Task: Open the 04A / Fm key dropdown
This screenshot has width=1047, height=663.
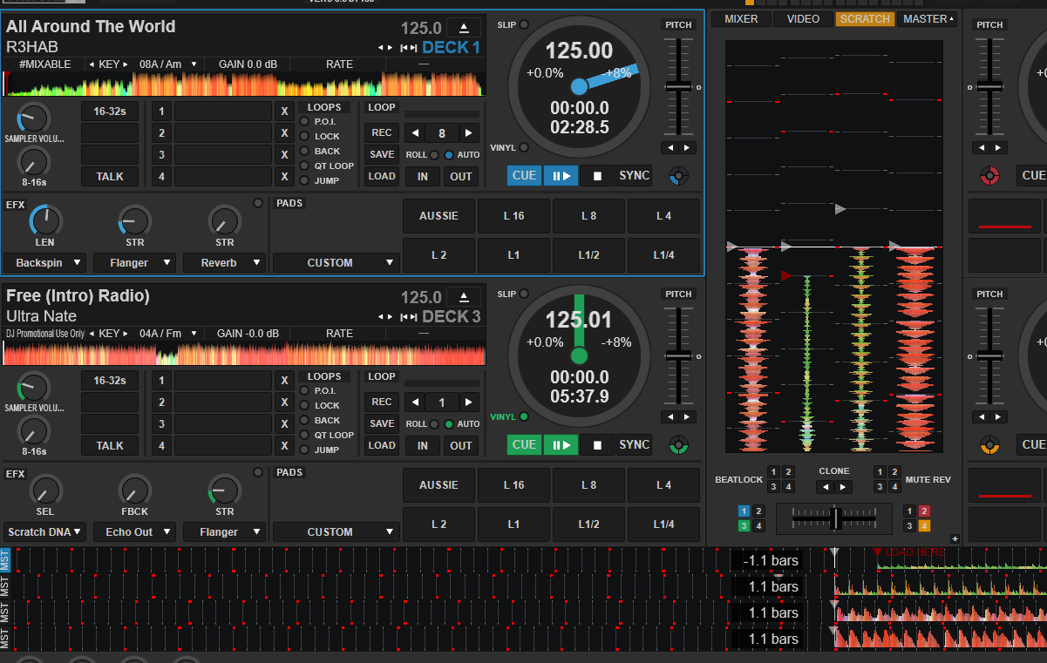Action: [x=169, y=334]
